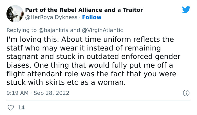Open the Darth Vader profile avatar
The image size is (197, 115).
pyautogui.click(x=14, y=14)
